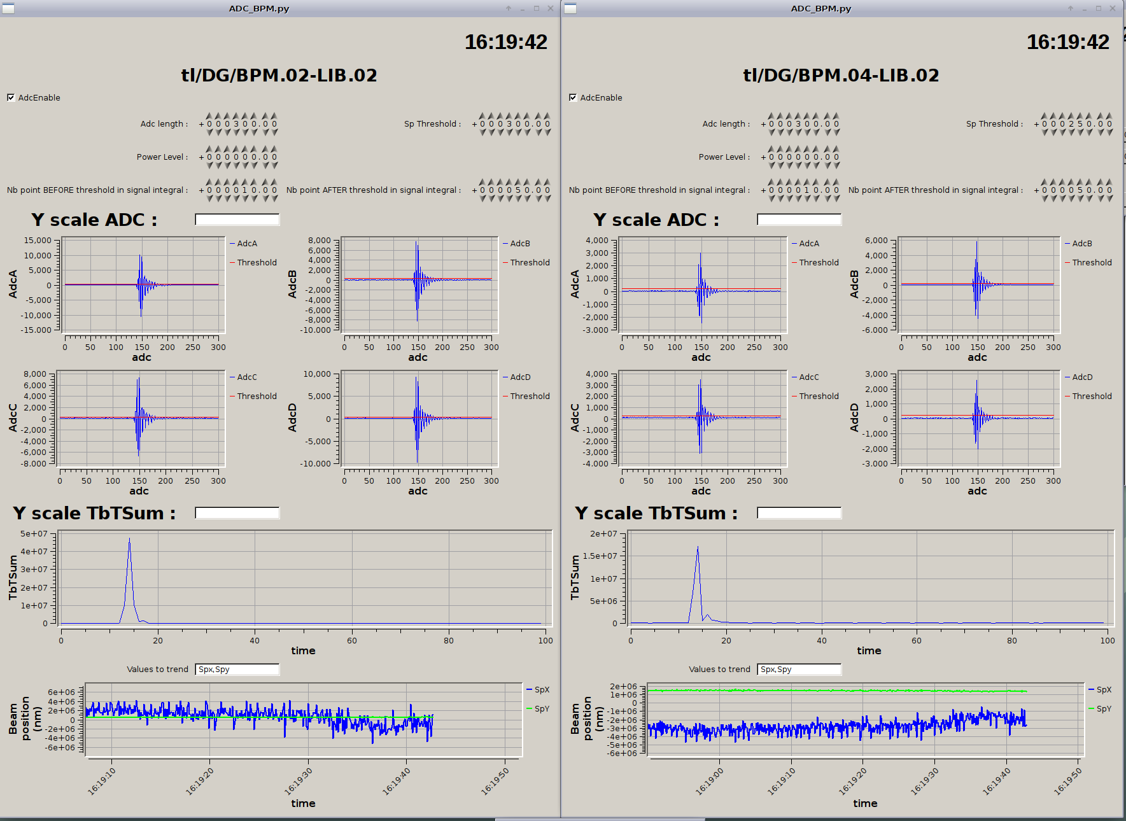
Task: Toggle AdcEnable checkbox for BPM.02-LIB.02
Action: pyautogui.click(x=11, y=97)
